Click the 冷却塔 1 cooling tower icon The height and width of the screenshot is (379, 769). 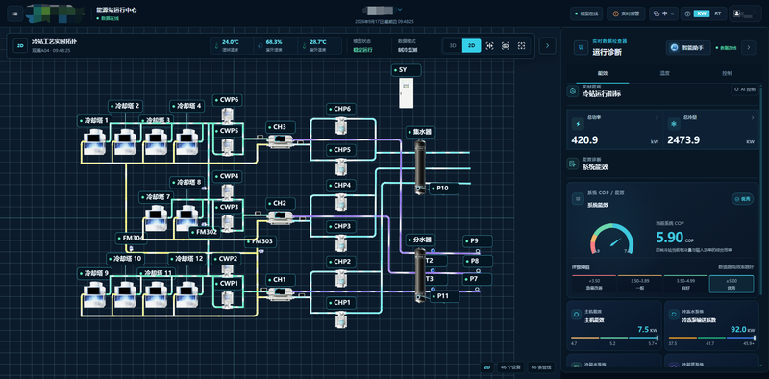94,142
